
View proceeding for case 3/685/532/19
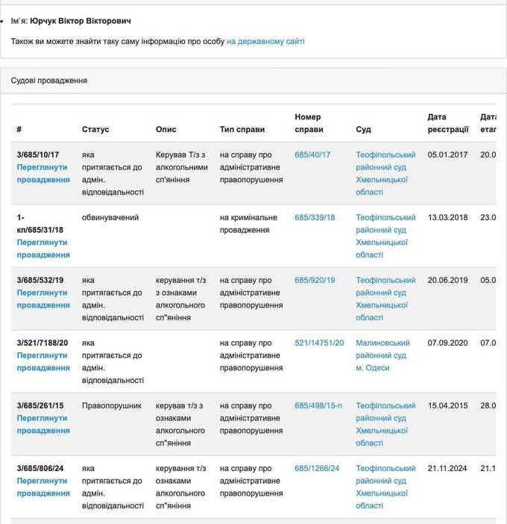point(43,299)
